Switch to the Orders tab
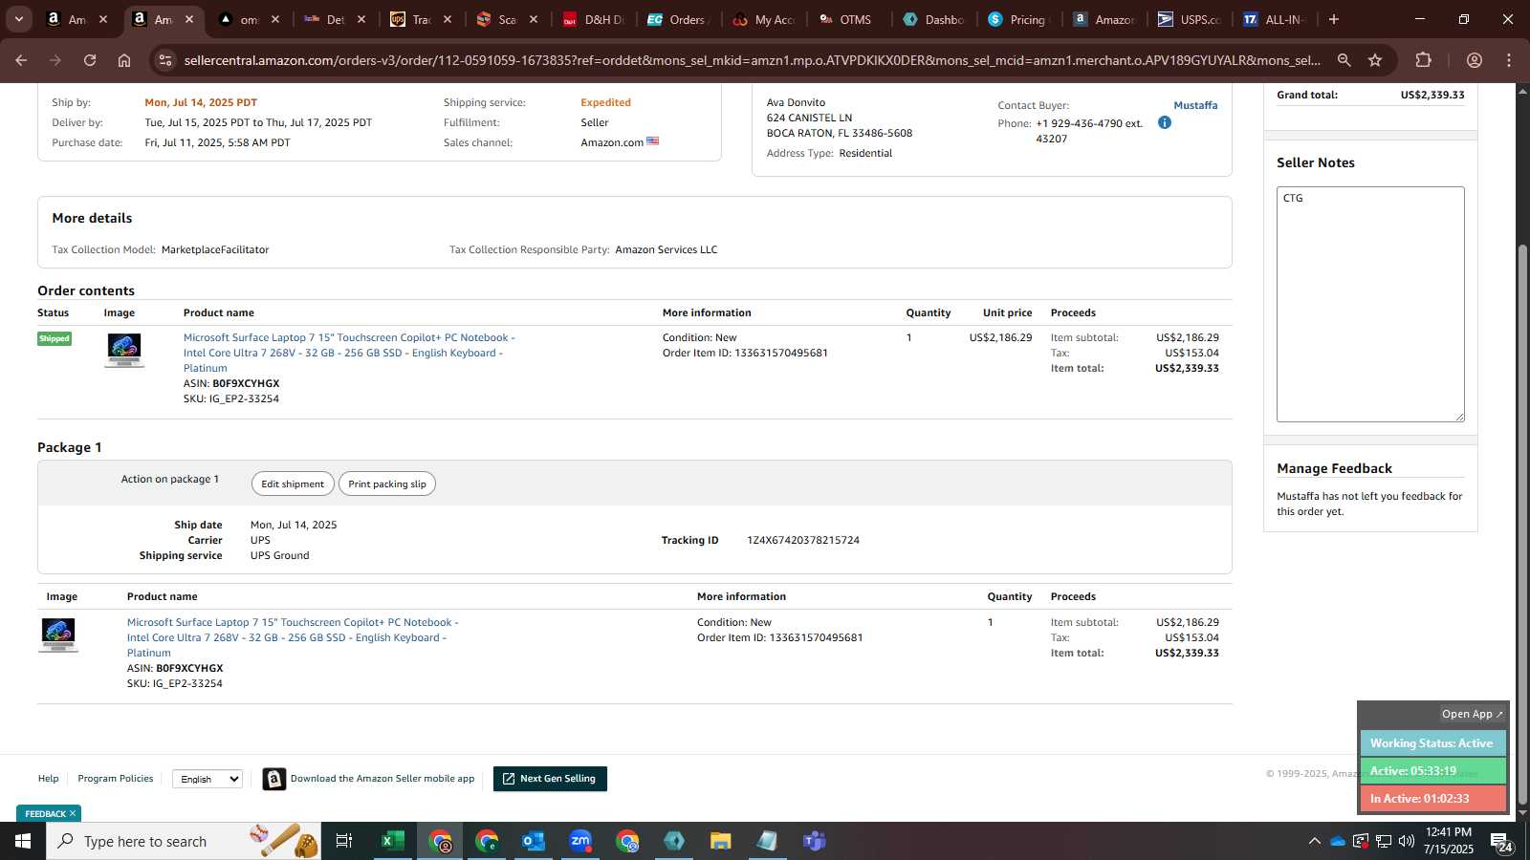Viewport: 1530px width, 860px height. pyautogui.click(x=677, y=19)
